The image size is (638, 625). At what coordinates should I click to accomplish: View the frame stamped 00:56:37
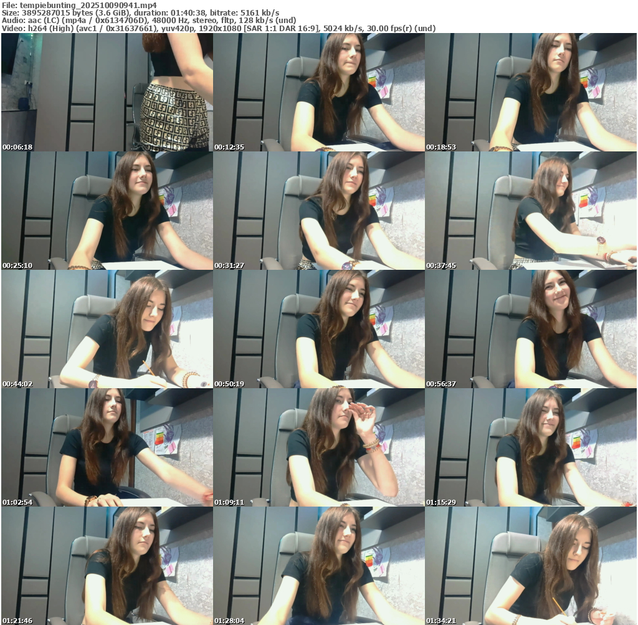pos(531,329)
